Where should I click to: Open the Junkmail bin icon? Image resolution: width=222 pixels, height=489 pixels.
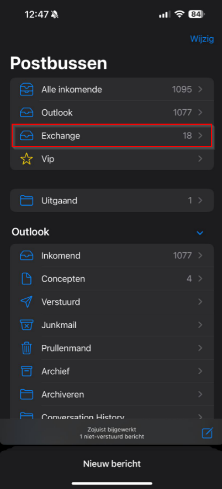27,325
